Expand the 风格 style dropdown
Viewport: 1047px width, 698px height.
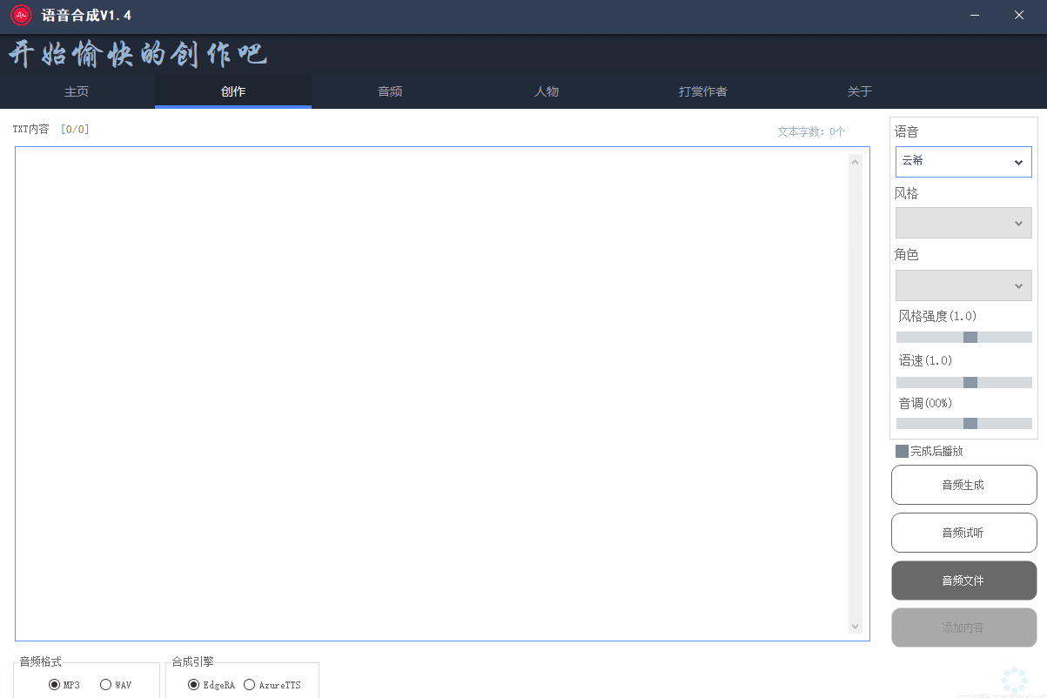point(963,223)
